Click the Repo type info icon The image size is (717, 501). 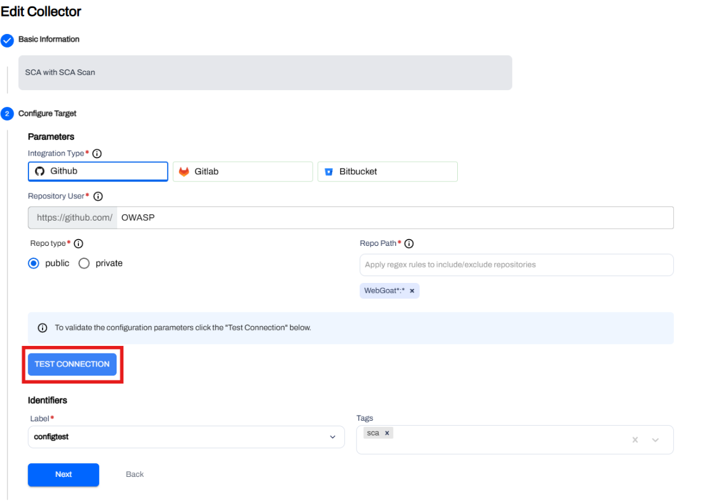click(78, 243)
